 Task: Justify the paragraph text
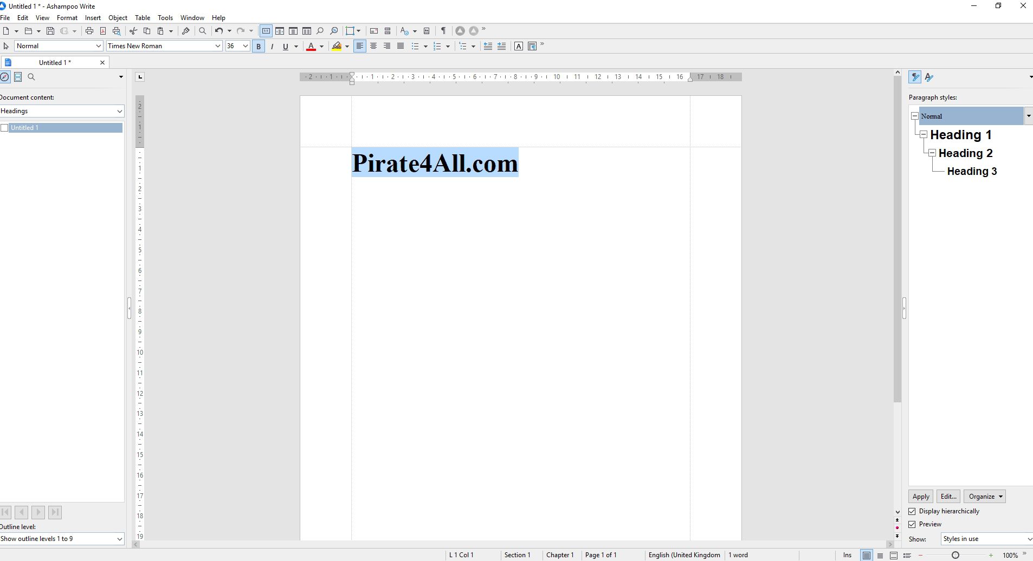pyautogui.click(x=401, y=46)
